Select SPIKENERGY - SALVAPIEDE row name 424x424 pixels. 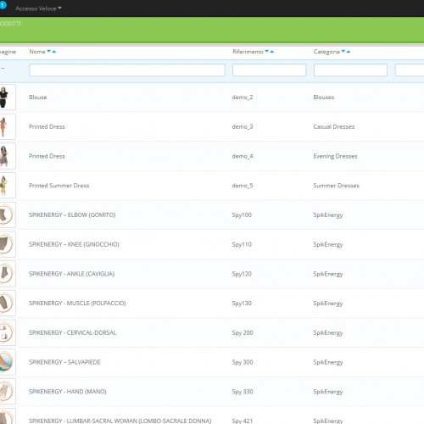[64, 362]
